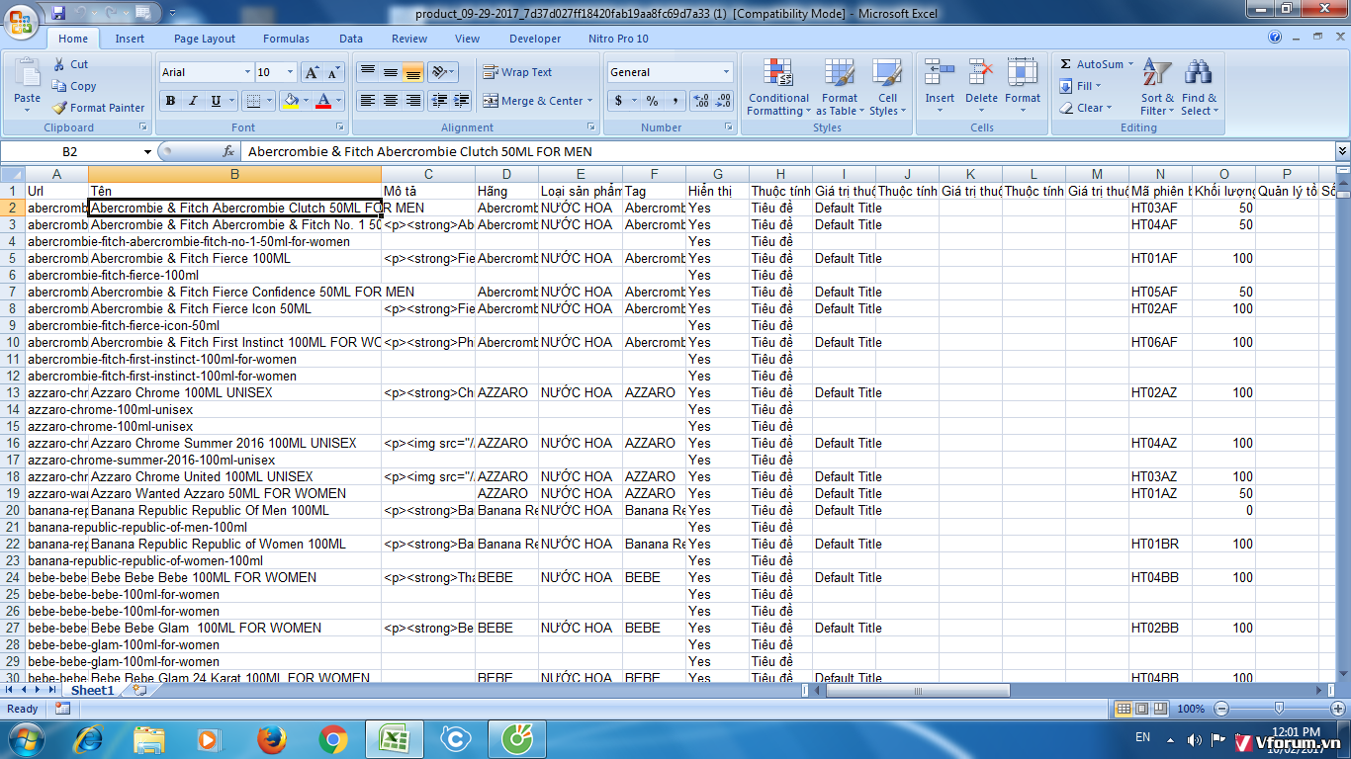Select the Sheet1 worksheet tab
Image resolution: width=1351 pixels, height=759 pixels.
tap(92, 691)
